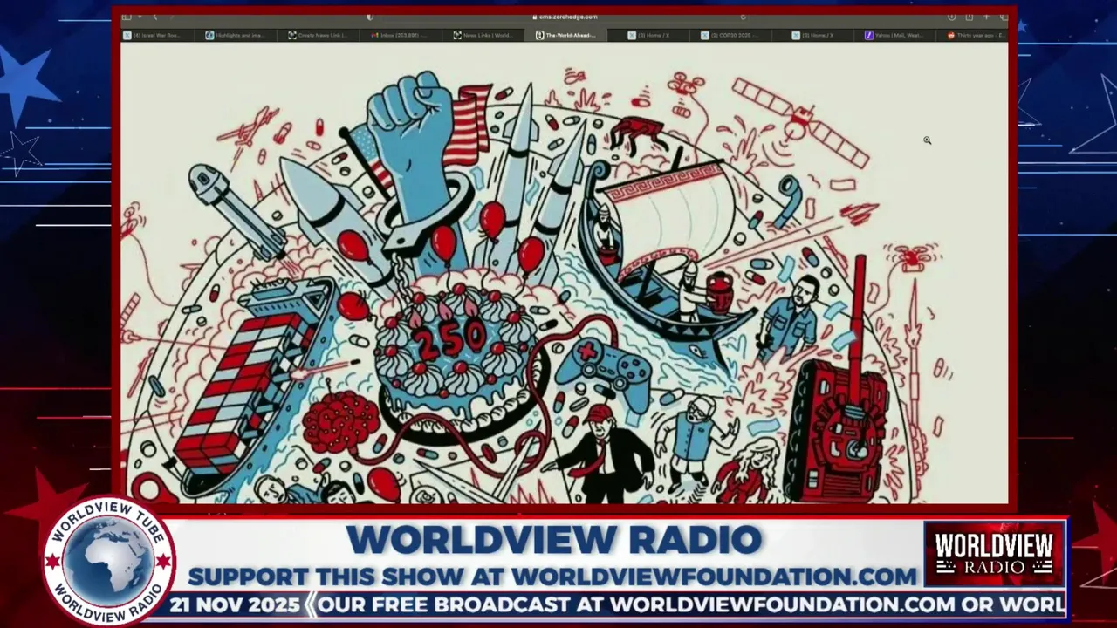Click the cms.zerohedge.com address bar
The height and width of the screenshot is (628, 1117).
[x=565, y=17]
